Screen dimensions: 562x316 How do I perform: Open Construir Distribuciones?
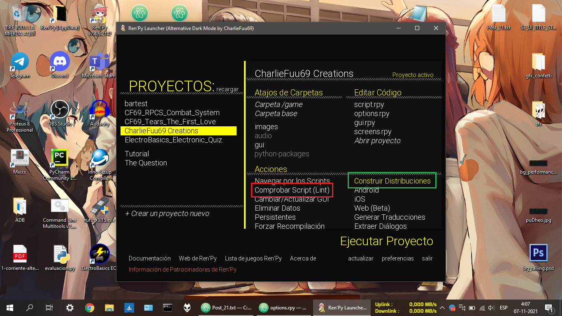(392, 181)
